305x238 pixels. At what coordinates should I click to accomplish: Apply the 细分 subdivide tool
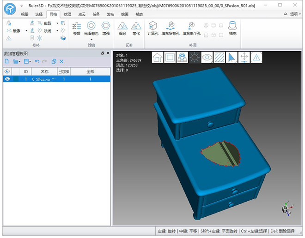(x=122, y=29)
